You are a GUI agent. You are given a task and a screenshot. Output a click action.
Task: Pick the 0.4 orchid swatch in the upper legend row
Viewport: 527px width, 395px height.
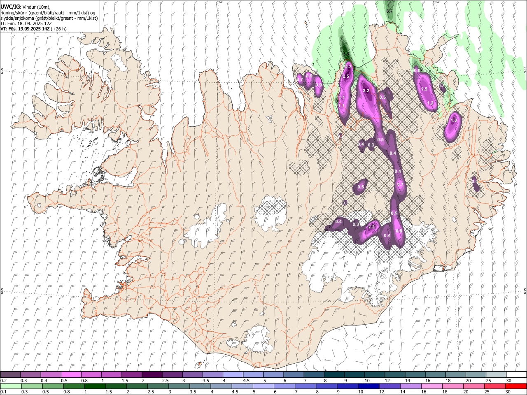tap(51, 375)
